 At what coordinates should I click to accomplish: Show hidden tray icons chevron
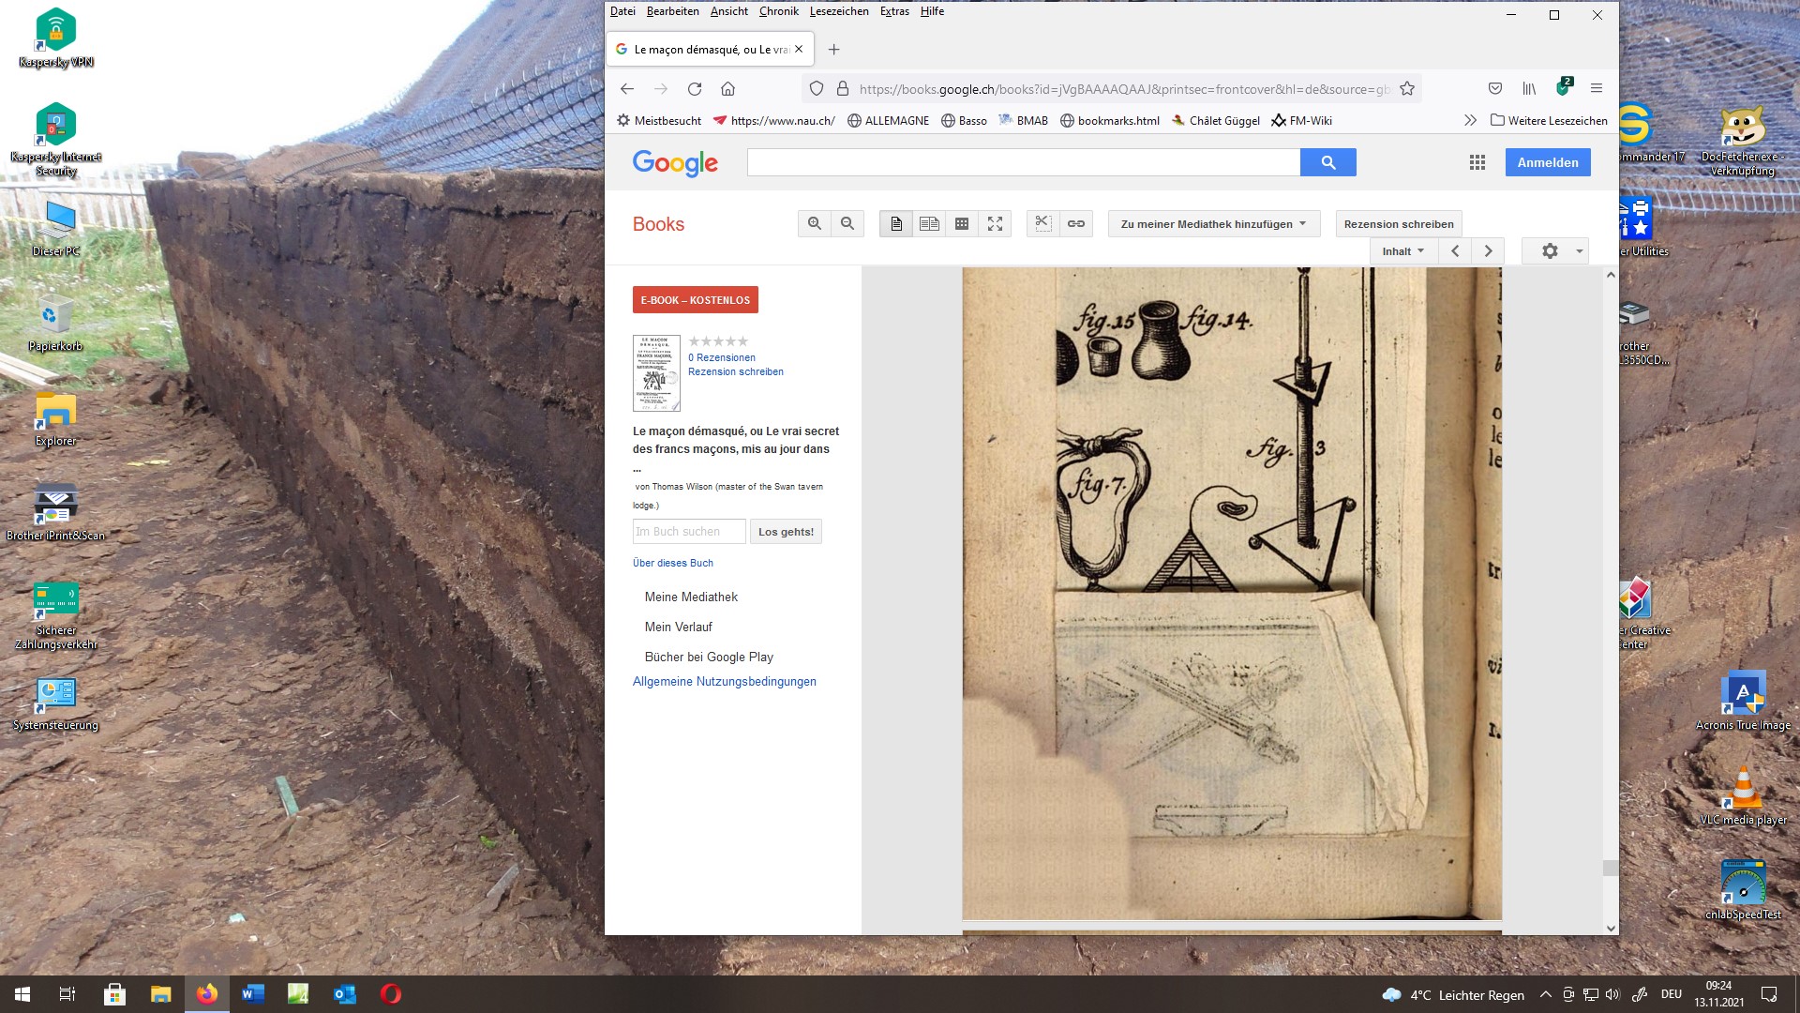(1545, 994)
